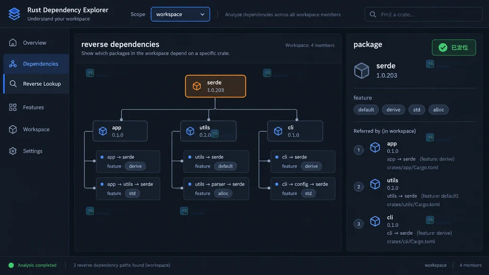
Task: Open the Settings gear icon
Action: pyautogui.click(x=13, y=151)
